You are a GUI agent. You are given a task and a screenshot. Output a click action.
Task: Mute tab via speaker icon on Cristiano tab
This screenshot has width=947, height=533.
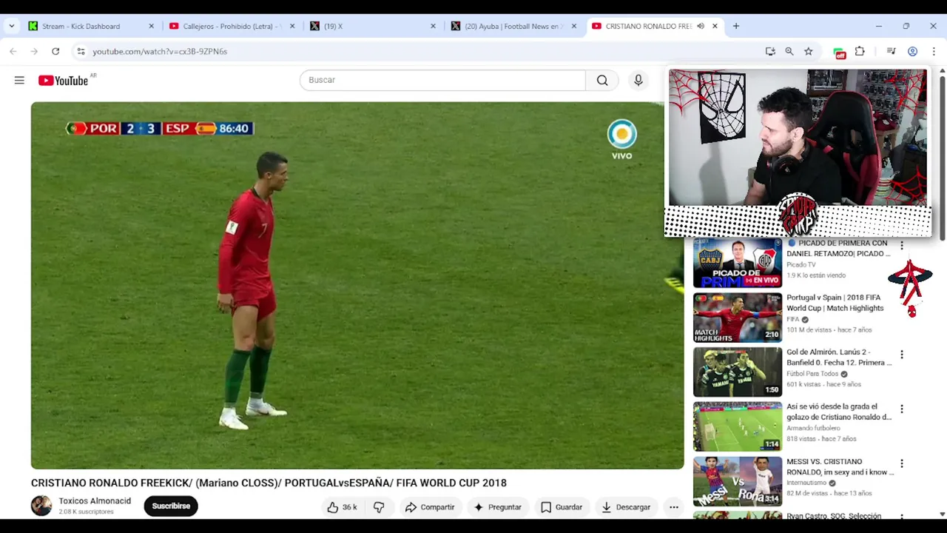pyautogui.click(x=700, y=26)
